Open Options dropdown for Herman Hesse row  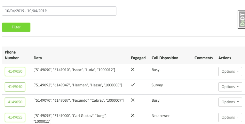(x=230, y=87)
